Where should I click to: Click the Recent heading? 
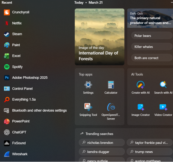7,2
